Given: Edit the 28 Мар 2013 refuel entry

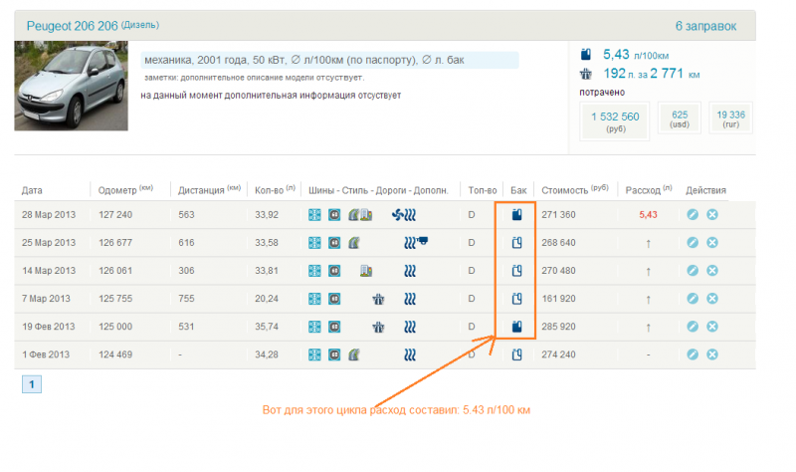Looking at the screenshot, I should [x=693, y=214].
